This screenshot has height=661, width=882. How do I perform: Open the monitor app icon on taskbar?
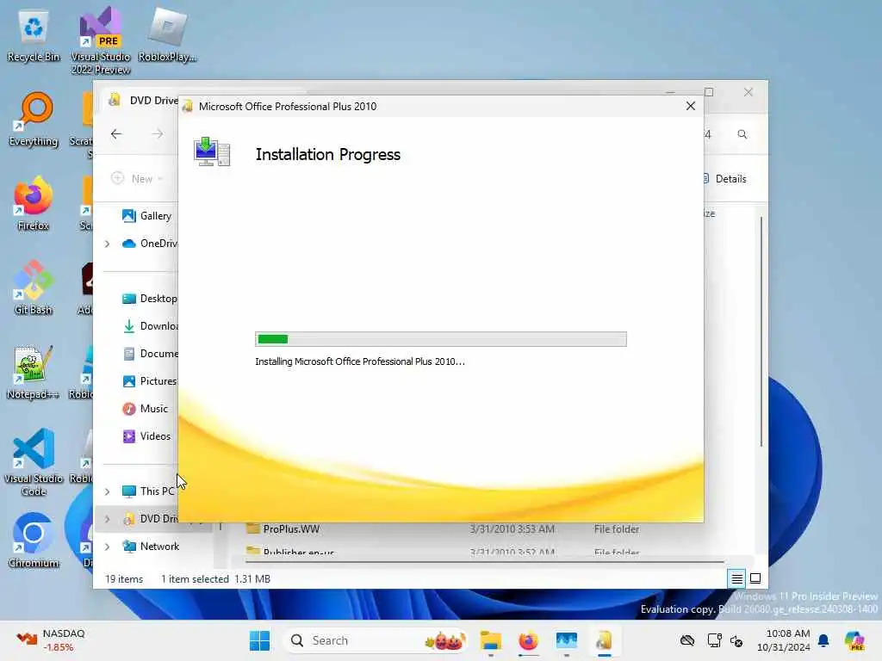point(567,640)
